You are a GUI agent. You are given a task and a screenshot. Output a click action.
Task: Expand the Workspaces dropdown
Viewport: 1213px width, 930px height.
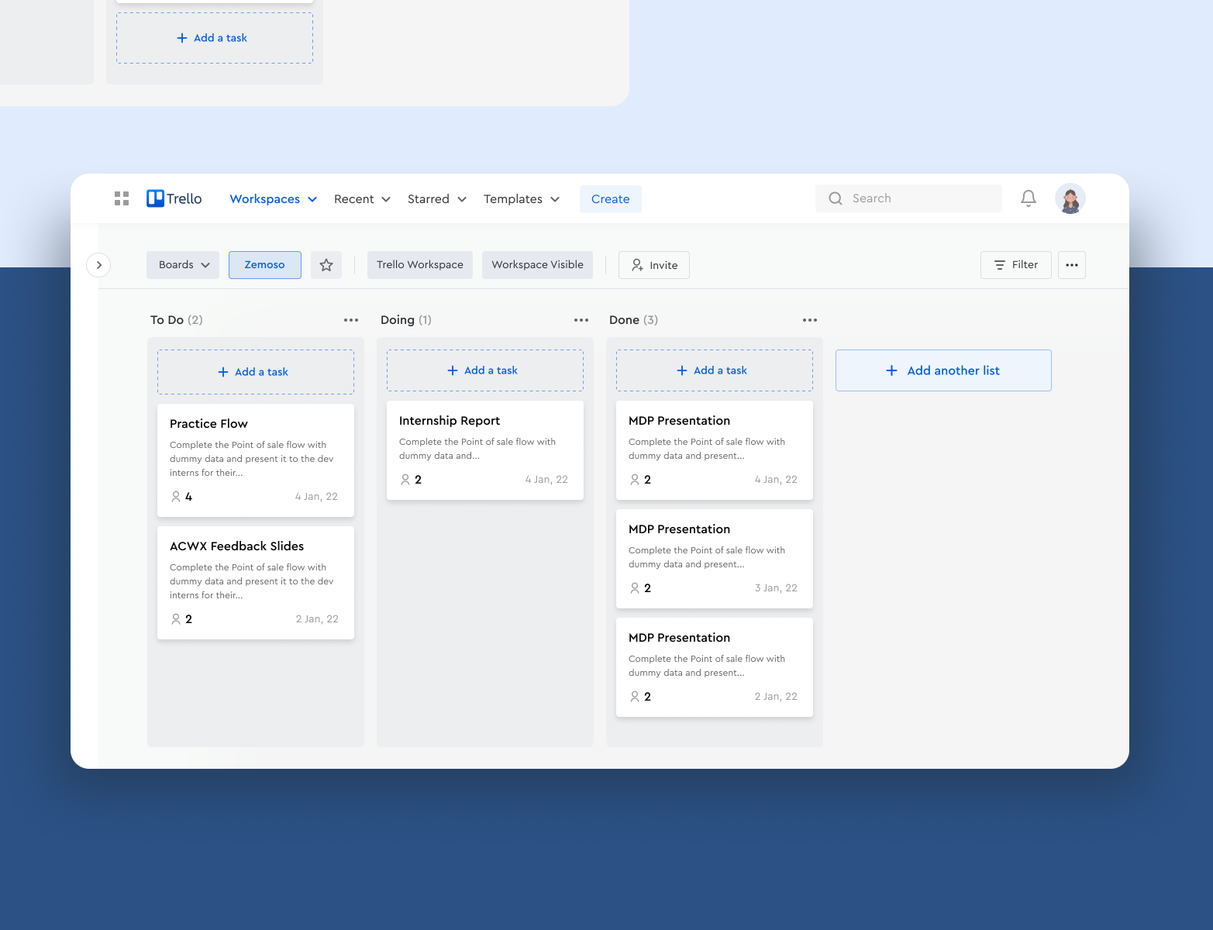pyautogui.click(x=272, y=198)
